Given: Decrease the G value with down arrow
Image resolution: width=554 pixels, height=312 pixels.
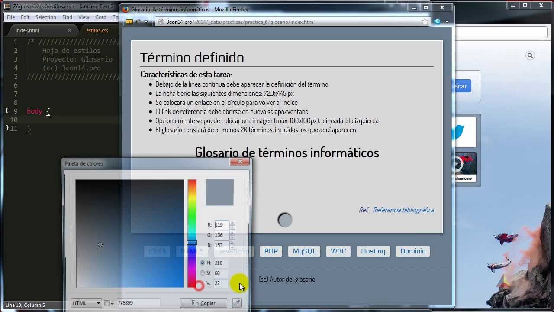Looking at the screenshot, I should 232,237.
